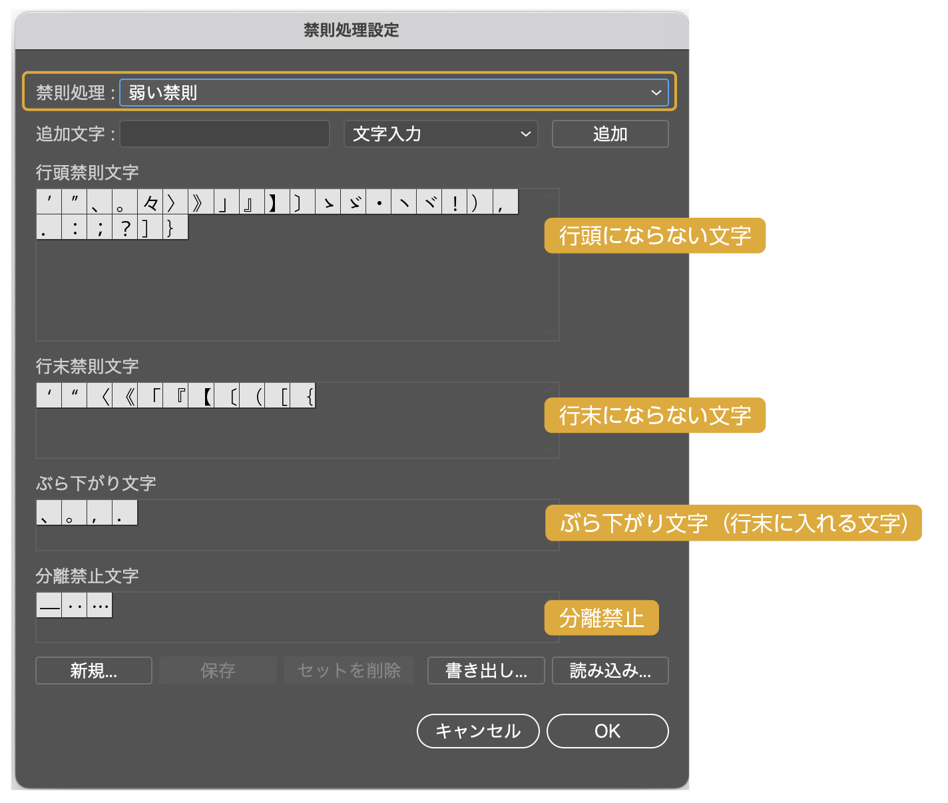Click the 追加文字 text input field
The image size is (948, 803).
224,134
